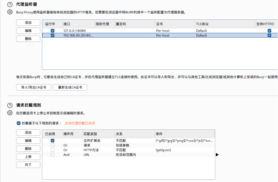Image resolution: width=278 pixels, height=182 pixels.
Task: Toggle 拦截基于以下规则的请求 checkbox
Action: coord(18,123)
